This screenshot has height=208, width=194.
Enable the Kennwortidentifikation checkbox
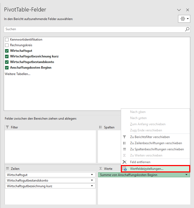click(7, 40)
